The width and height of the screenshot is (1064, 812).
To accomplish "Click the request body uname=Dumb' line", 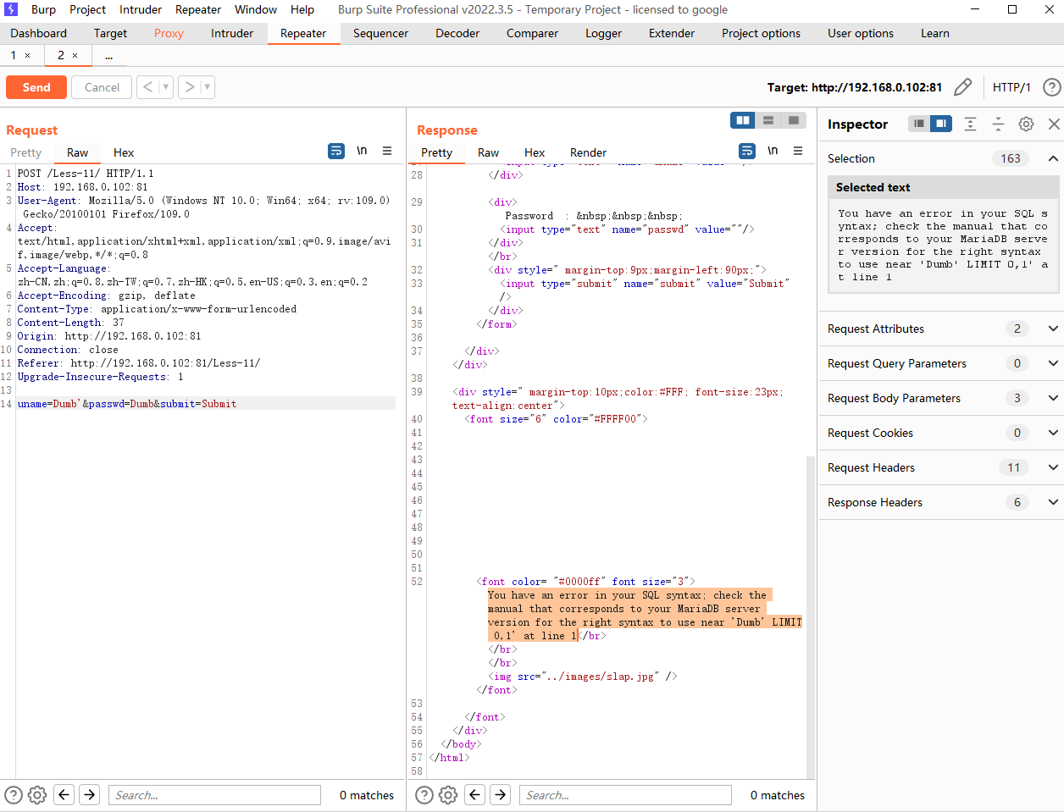I will (x=206, y=404).
